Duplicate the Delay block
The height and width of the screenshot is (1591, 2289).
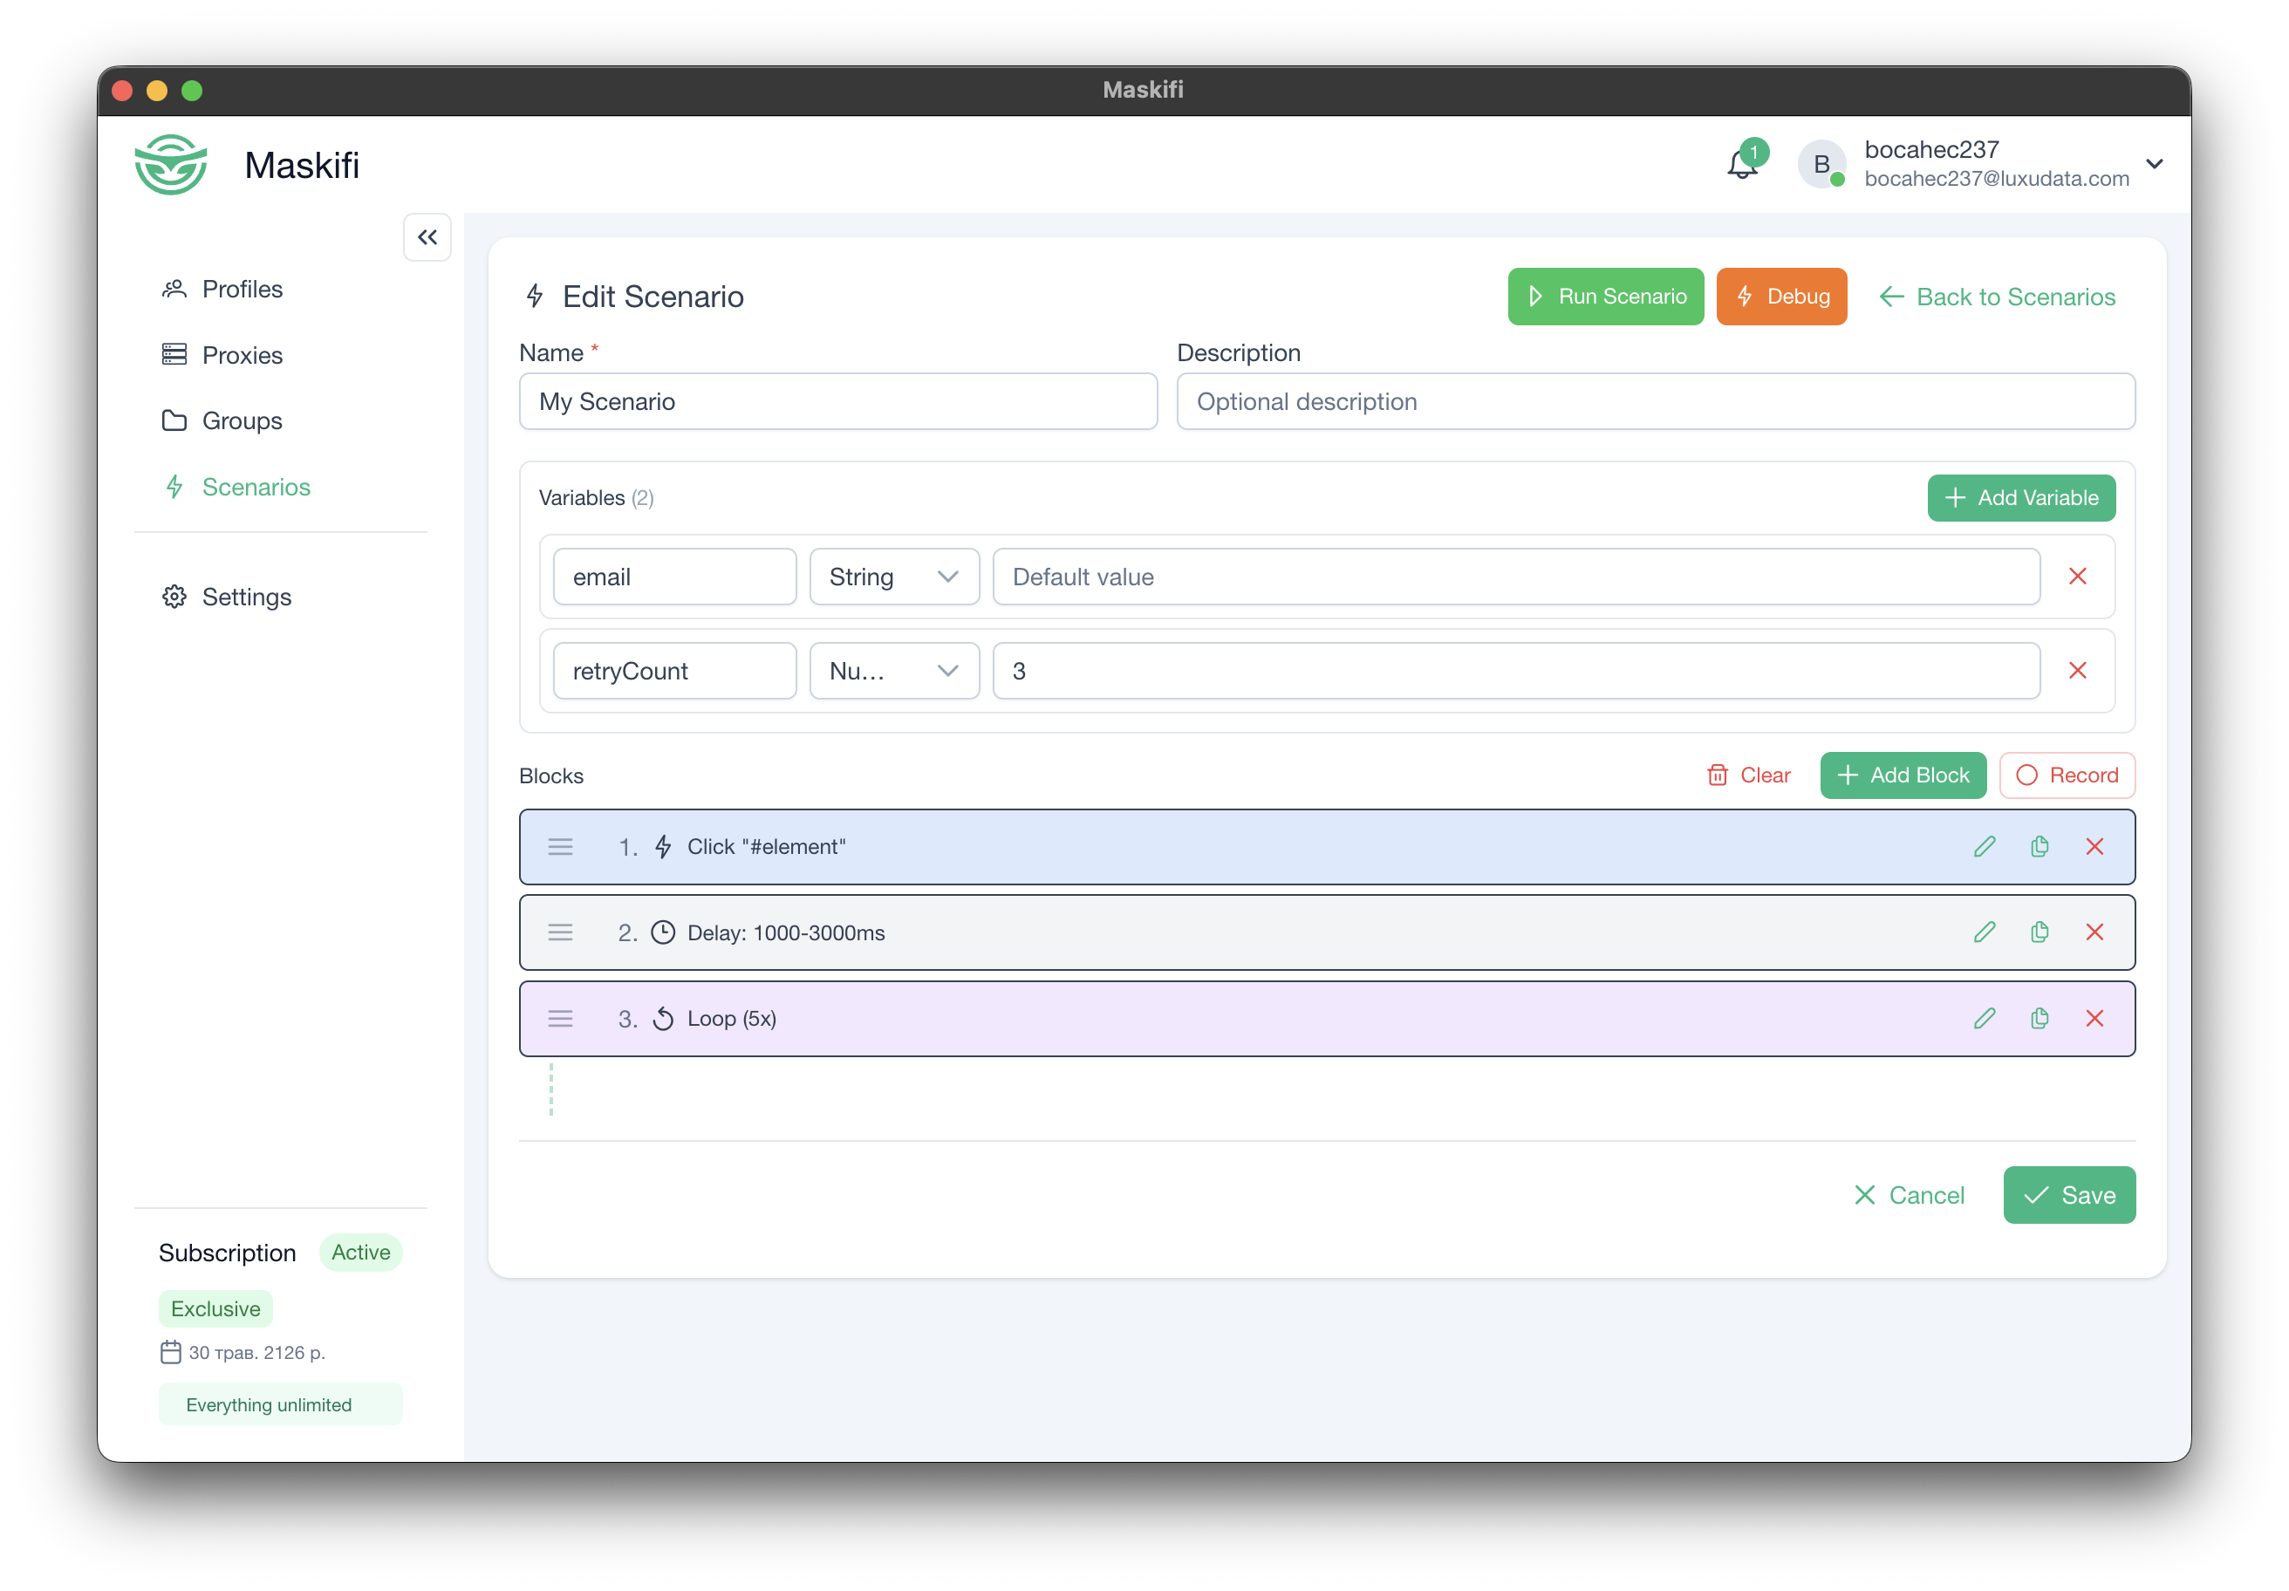[2040, 932]
